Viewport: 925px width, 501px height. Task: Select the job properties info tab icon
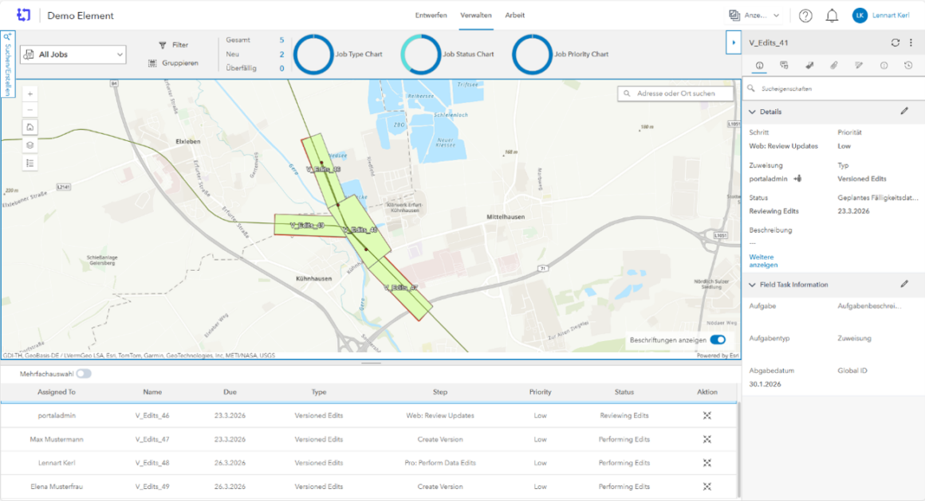[x=759, y=65]
